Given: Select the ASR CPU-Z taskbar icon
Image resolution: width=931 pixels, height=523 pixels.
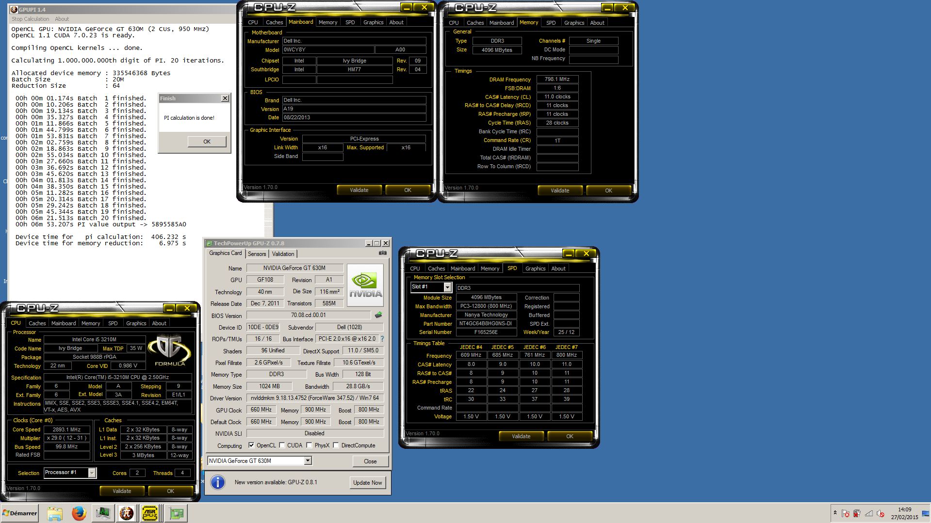Looking at the screenshot, I should click(150, 513).
